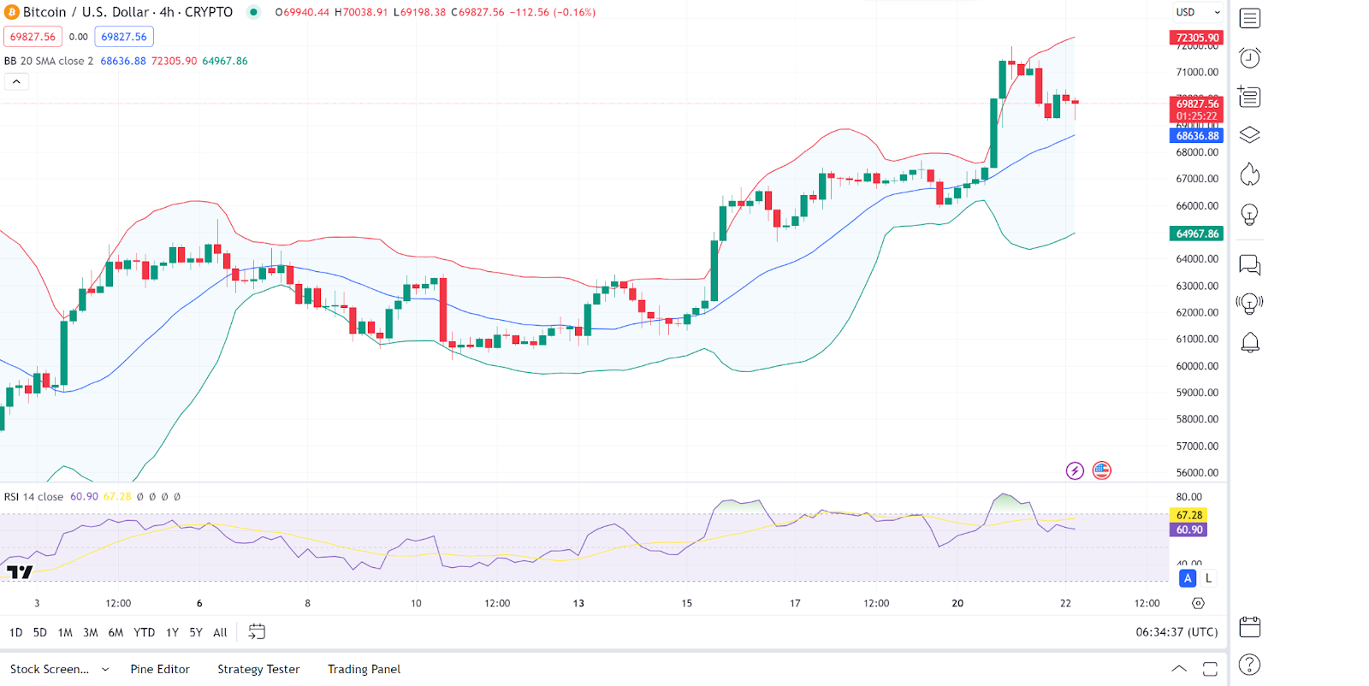Viewport: 1369px width, 686px height.
Task: Open the Chats speech bubbles icon
Action: pyautogui.click(x=1250, y=265)
